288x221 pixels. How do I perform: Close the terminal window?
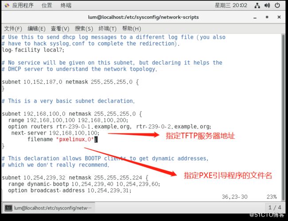coord(279,17)
